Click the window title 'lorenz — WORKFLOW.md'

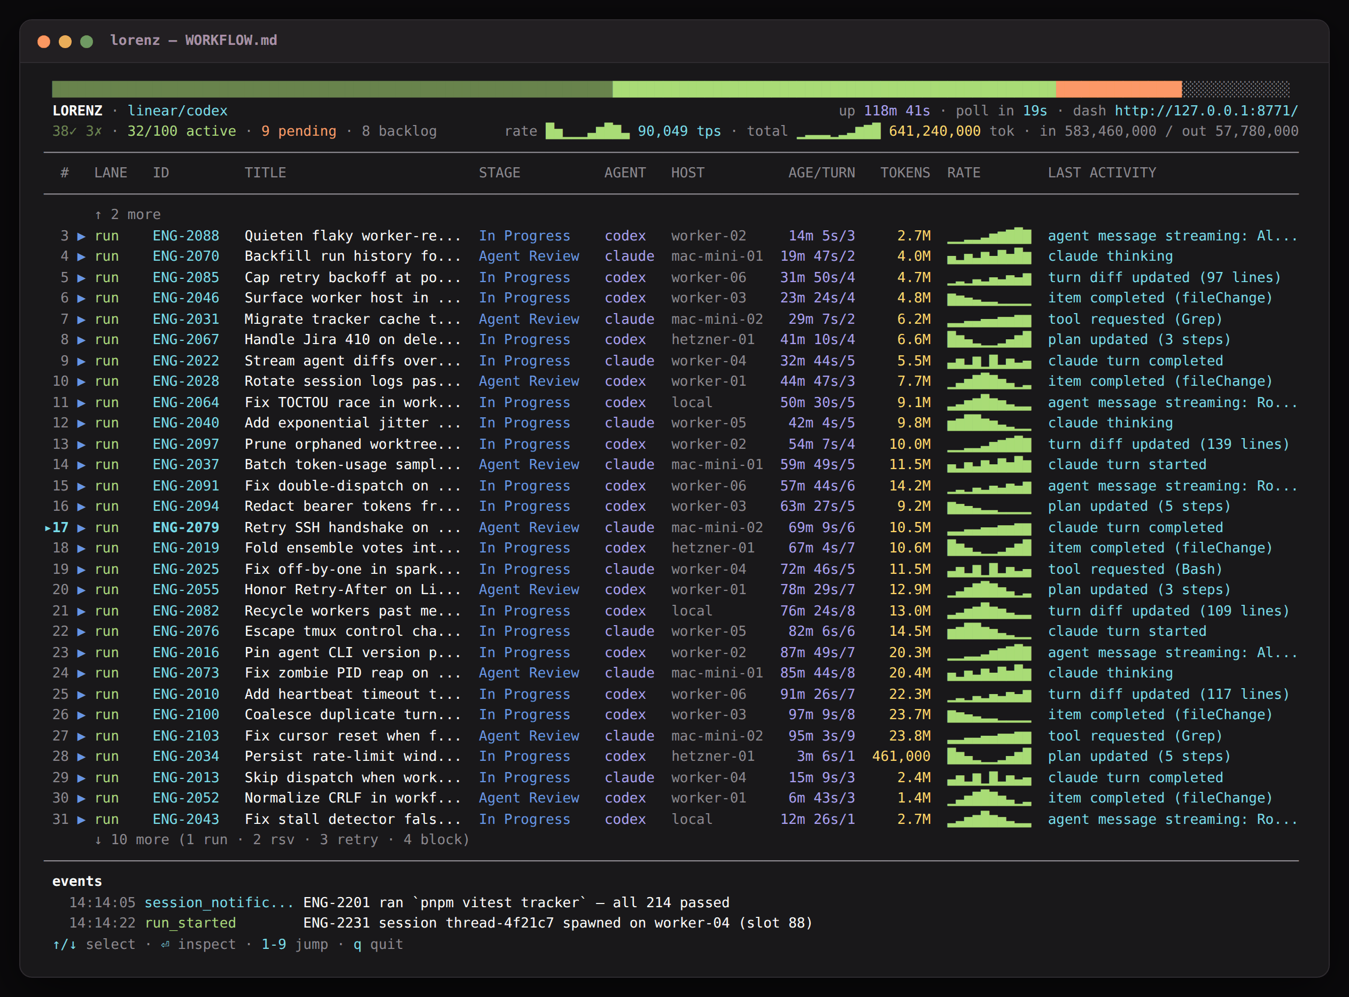[x=194, y=41]
